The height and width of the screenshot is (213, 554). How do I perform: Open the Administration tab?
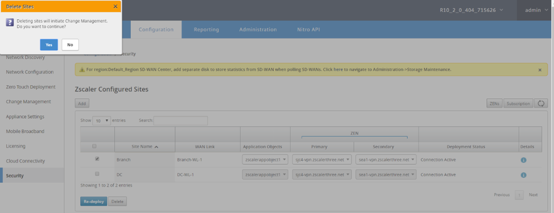(258, 30)
